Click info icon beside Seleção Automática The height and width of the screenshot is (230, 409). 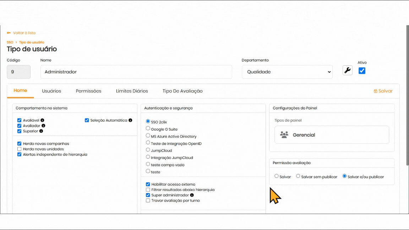(x=130, y=120)
